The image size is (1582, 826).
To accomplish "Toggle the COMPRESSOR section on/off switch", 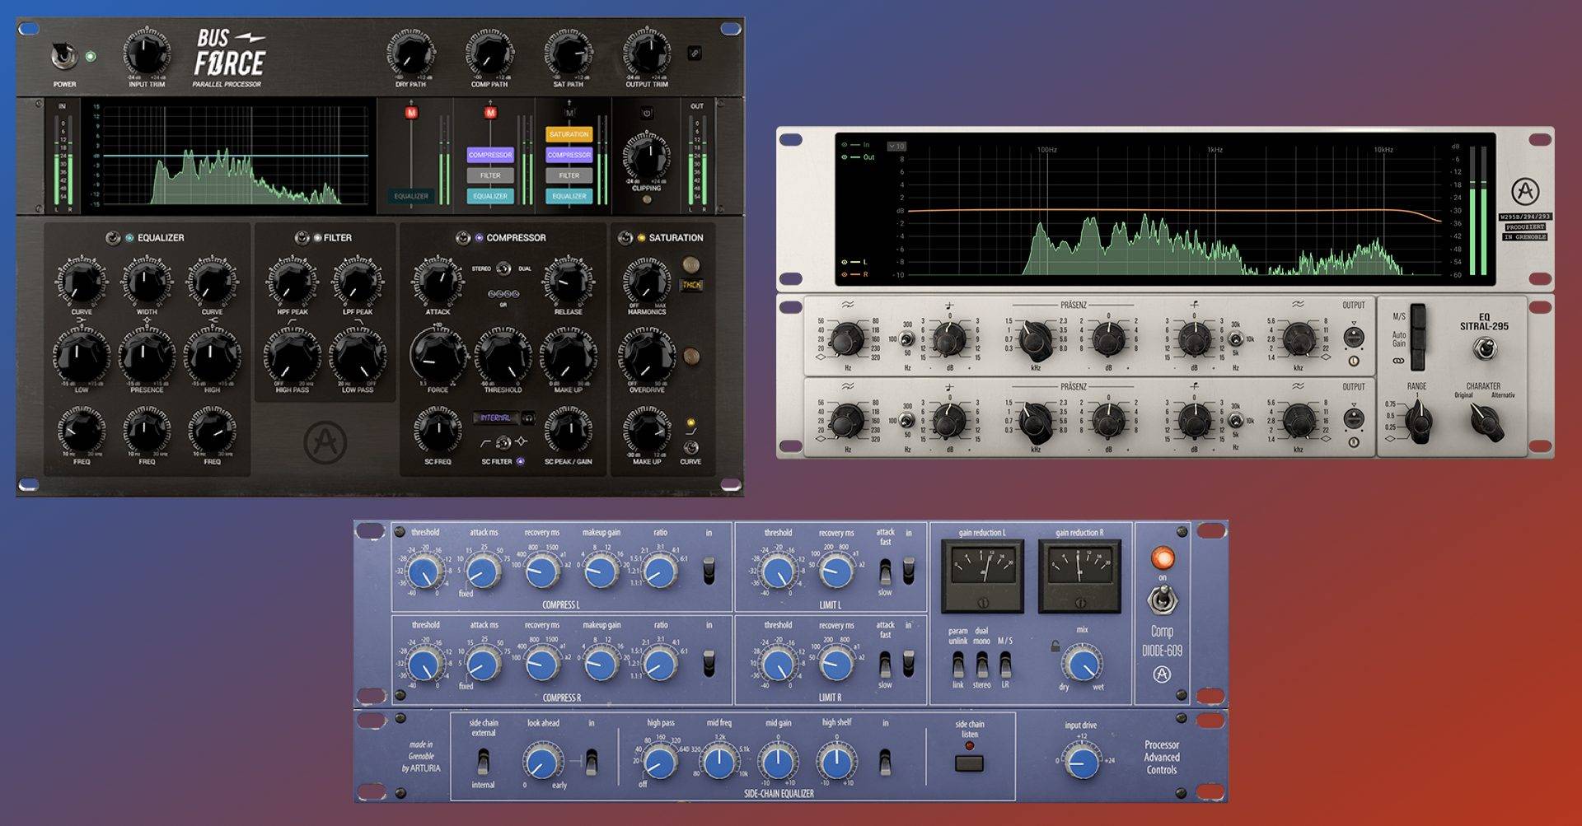I will click(463, 238).
